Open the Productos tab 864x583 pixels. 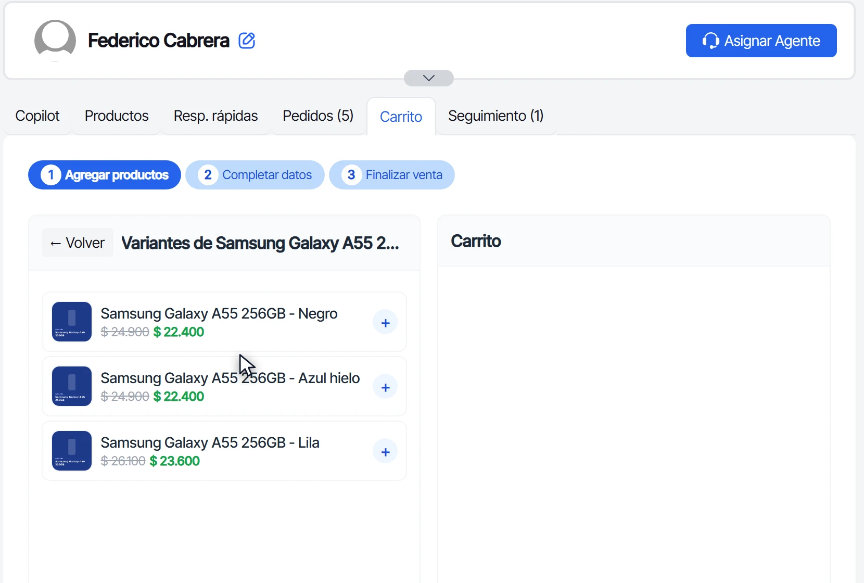pyautogui.click(x=117, y=116)
